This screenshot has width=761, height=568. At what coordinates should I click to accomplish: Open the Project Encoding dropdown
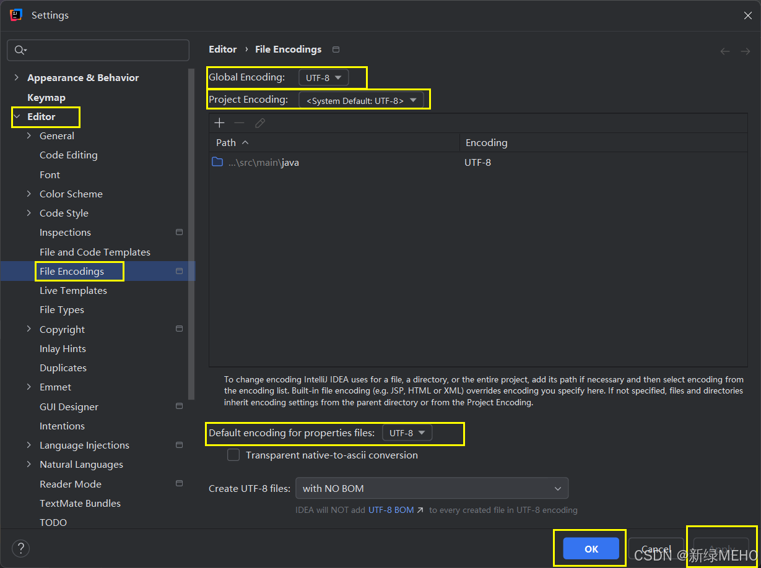[361, 100]
